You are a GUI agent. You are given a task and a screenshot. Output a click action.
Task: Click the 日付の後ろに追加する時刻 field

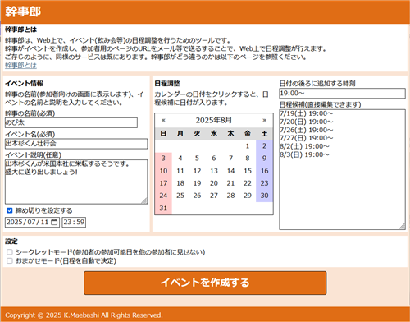tap(342, 93)
